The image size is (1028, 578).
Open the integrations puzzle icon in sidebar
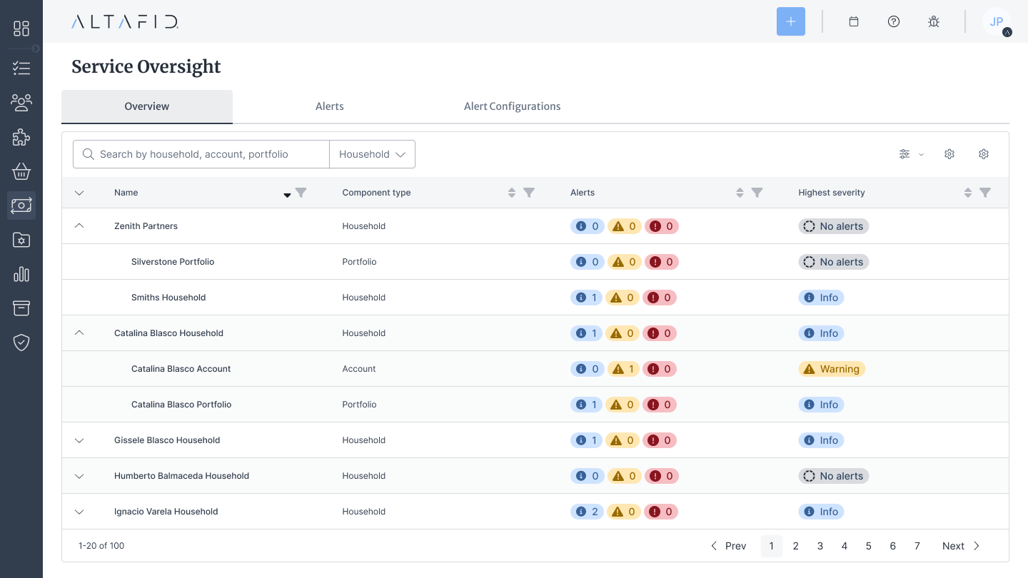21,137
